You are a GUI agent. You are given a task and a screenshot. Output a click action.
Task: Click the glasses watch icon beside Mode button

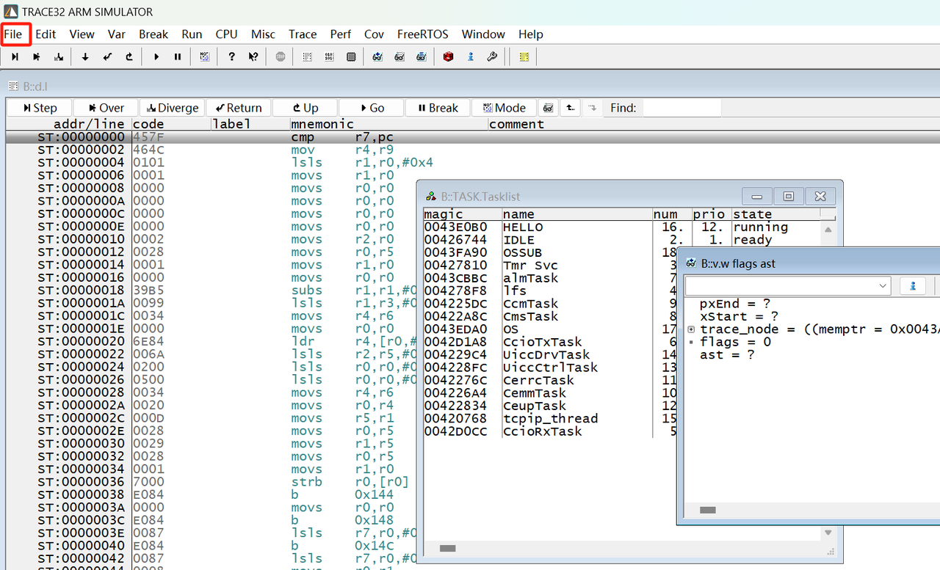(548, 108)
